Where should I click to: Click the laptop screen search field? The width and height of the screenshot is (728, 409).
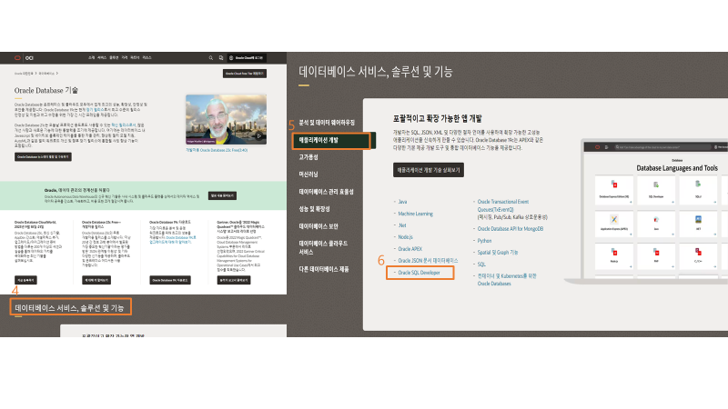point(662,147)
